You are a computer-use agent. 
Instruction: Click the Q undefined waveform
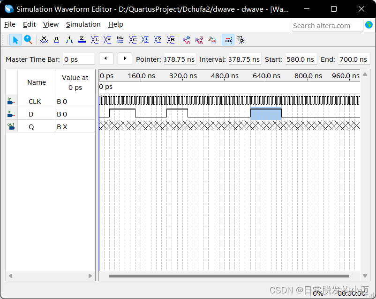229,126
